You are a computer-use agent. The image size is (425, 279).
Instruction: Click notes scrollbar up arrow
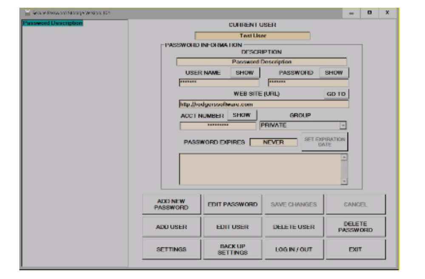(344, 157)
